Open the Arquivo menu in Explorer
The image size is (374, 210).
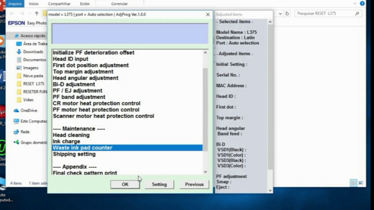coord(15,4)
